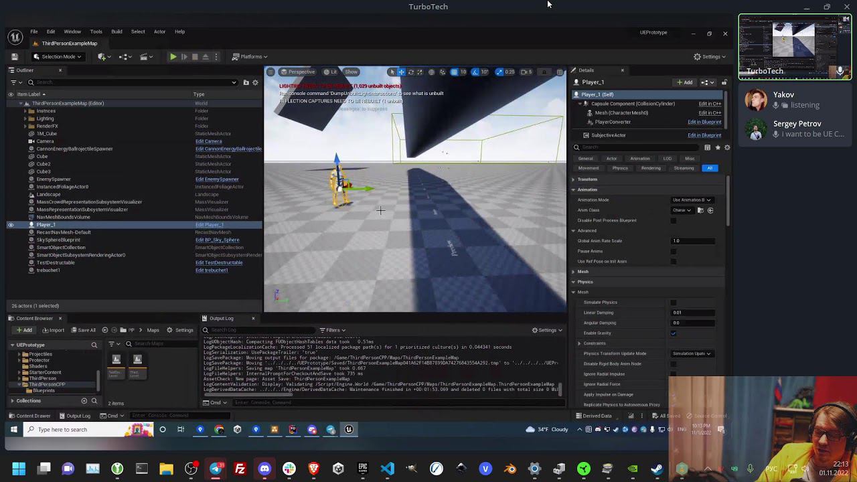Screen dimensions: 857x482
Task: Toggle rotation angle snapping in viewport
Action: [x=475, y=72]
